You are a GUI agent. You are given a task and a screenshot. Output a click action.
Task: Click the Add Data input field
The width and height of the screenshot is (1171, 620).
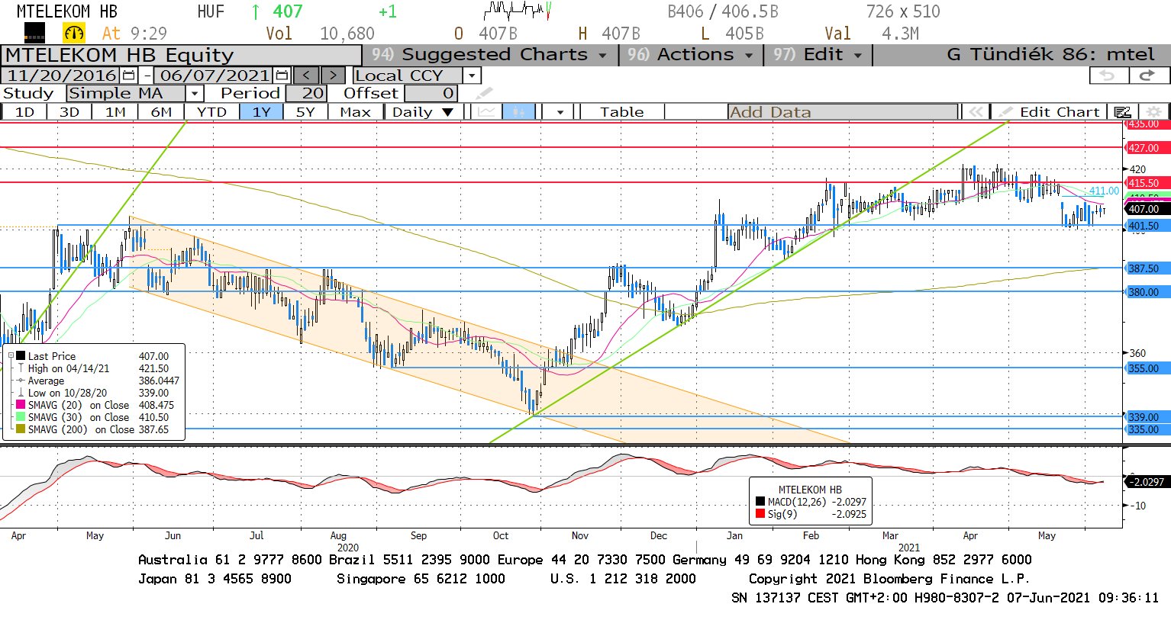(x=842, y=112)
